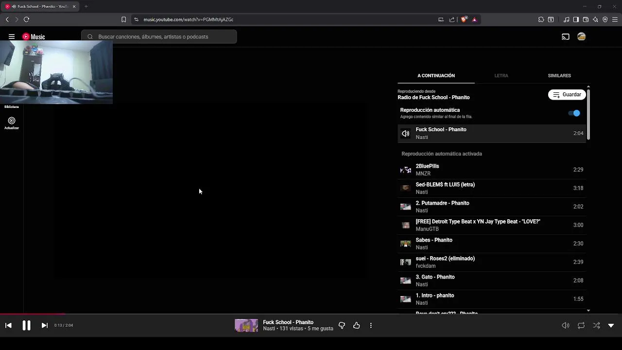Click the player bar volume icon

coord(566,325)
